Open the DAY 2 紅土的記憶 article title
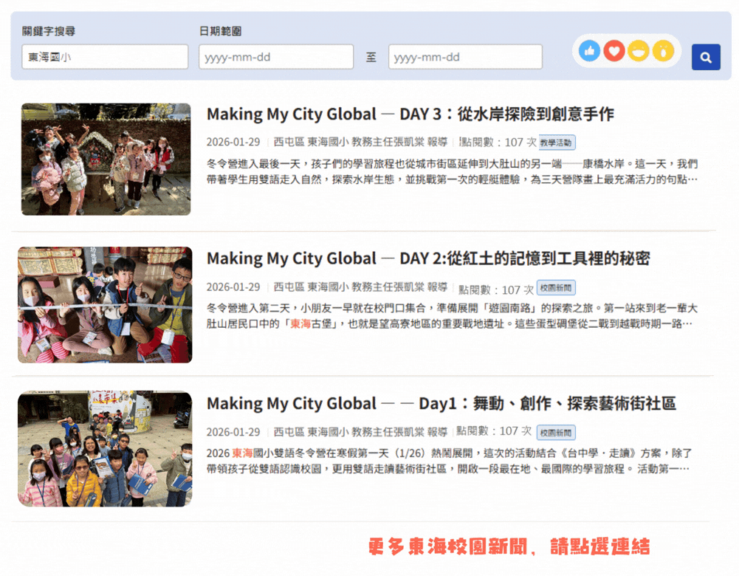The width and height of the screenshot is (739, 576). coord(427,258)
